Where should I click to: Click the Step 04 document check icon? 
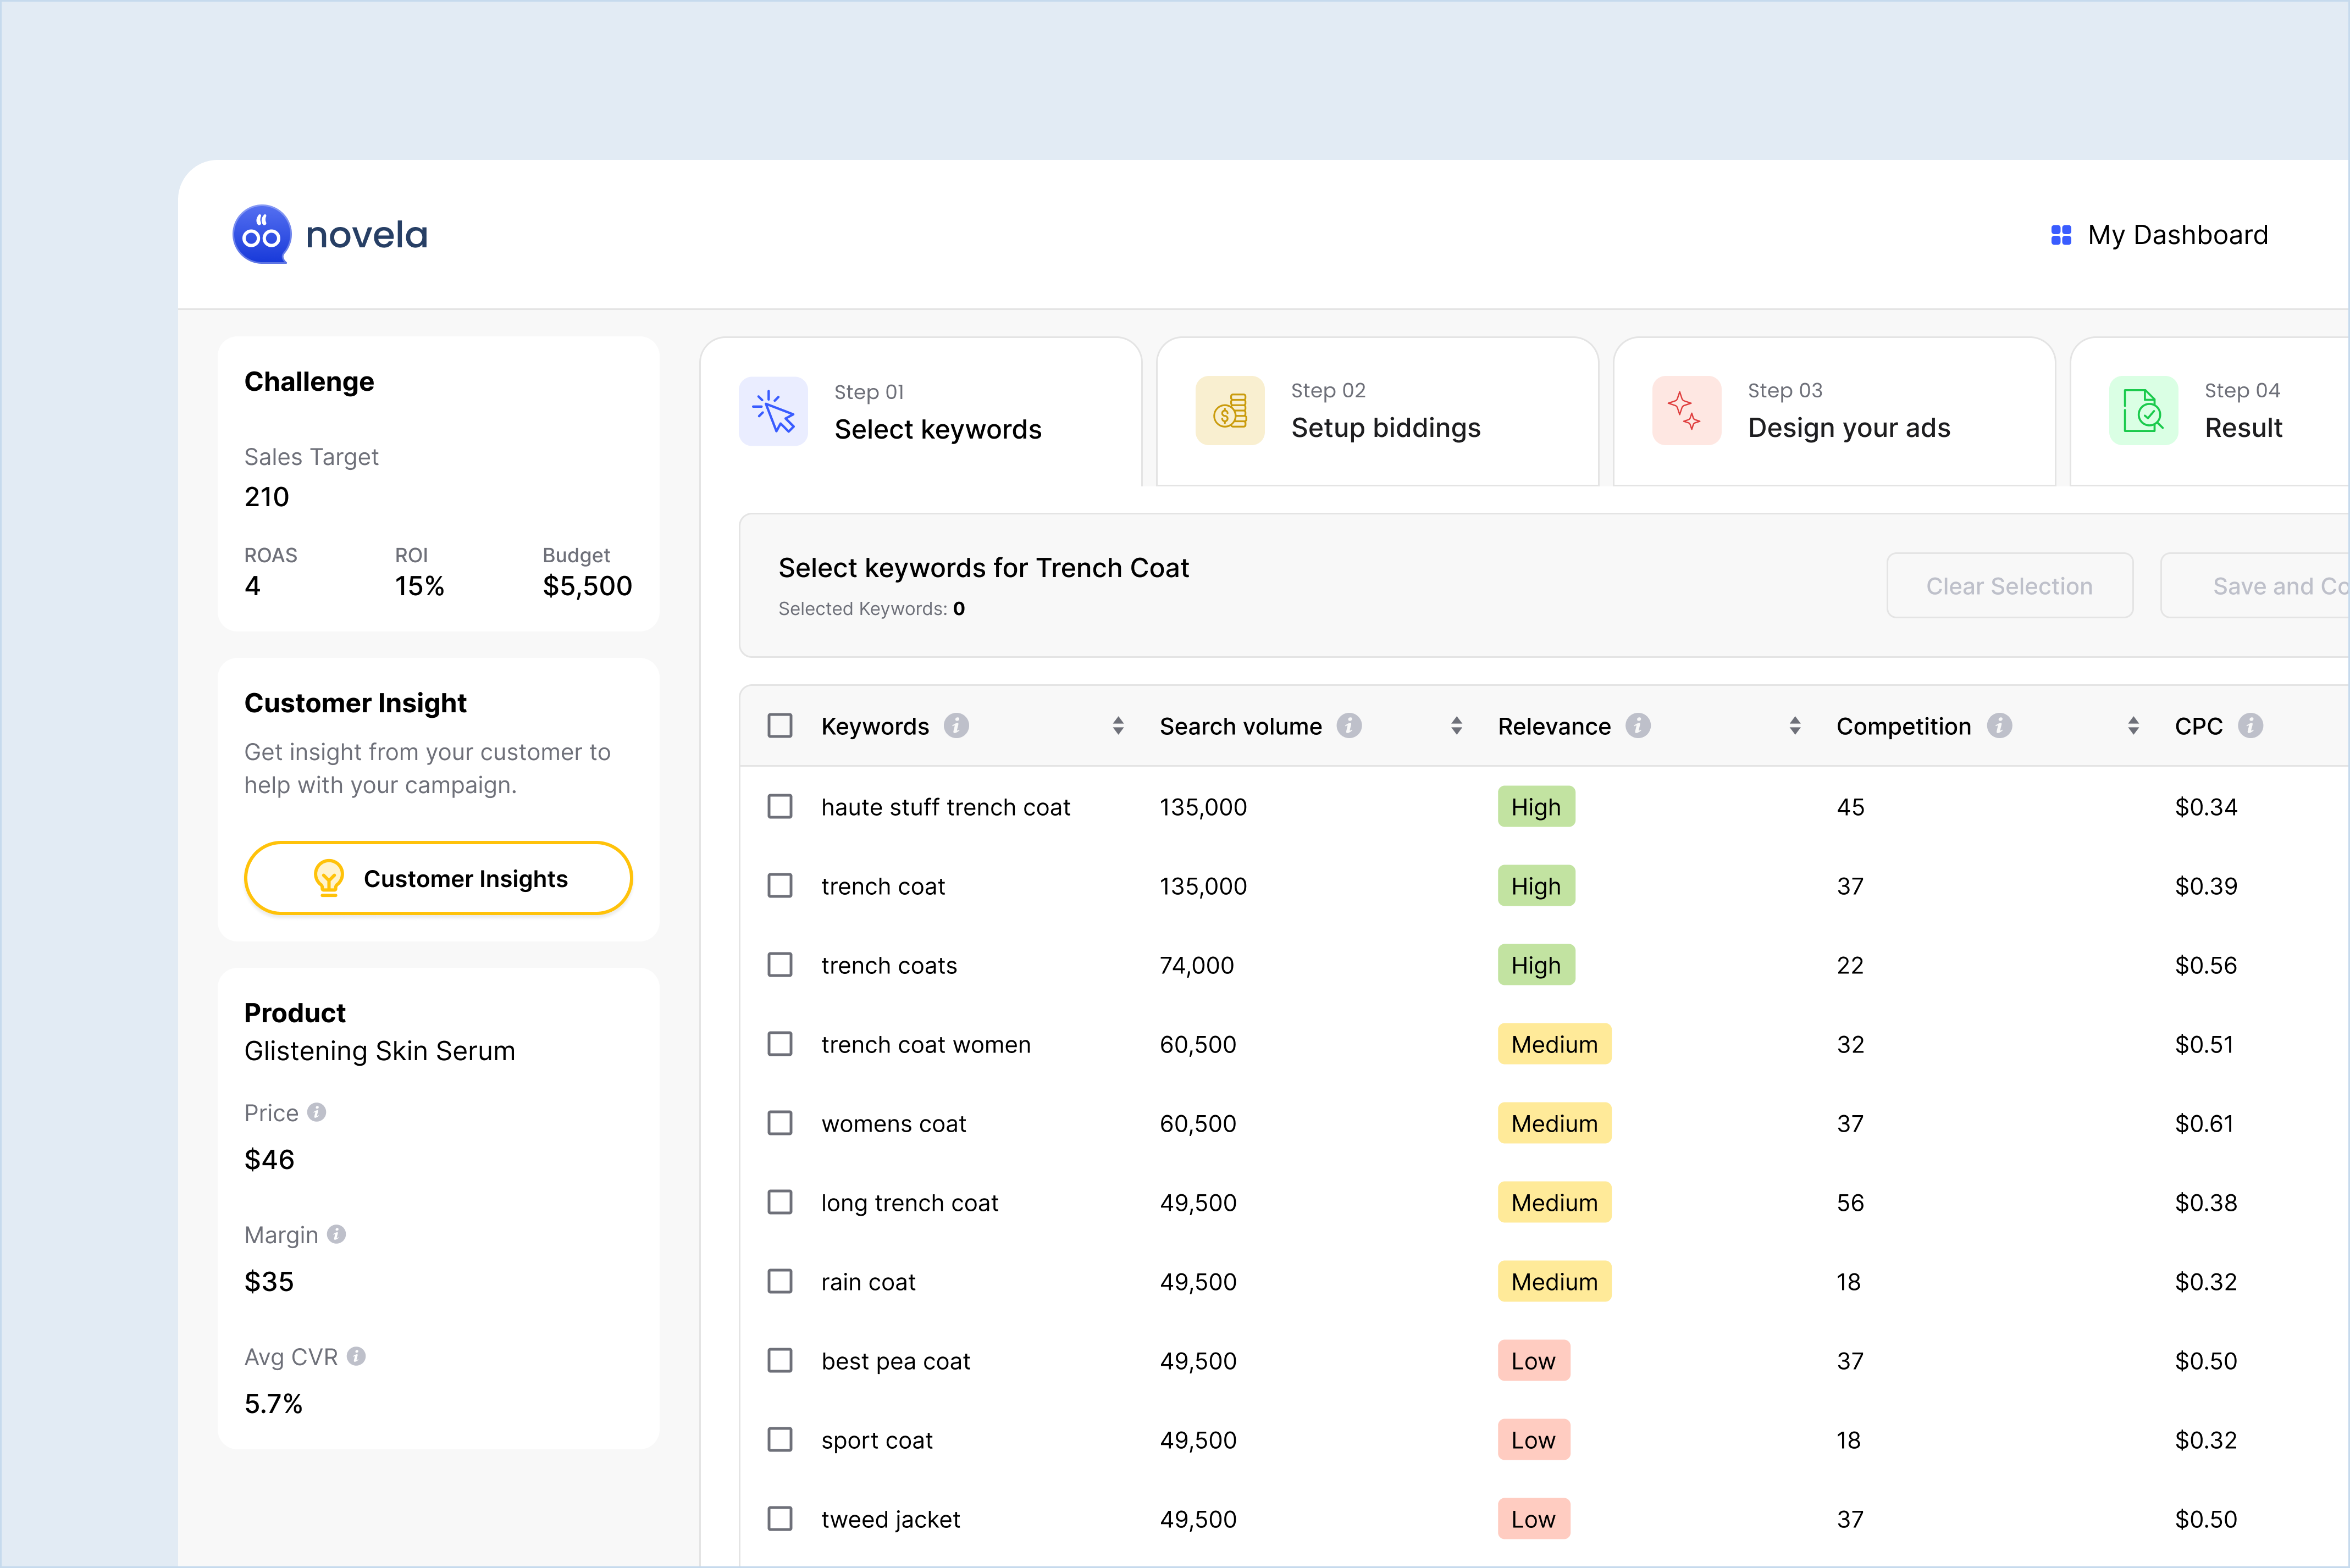click(2143, 410)
